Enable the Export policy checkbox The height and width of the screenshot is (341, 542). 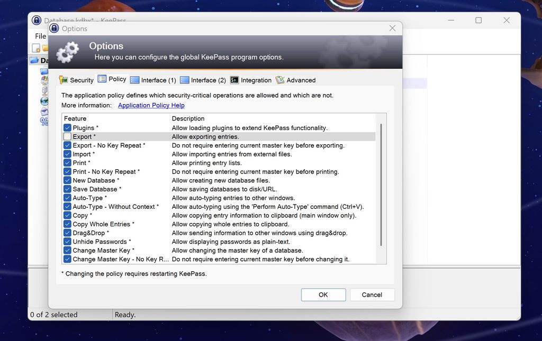[67, 136]
